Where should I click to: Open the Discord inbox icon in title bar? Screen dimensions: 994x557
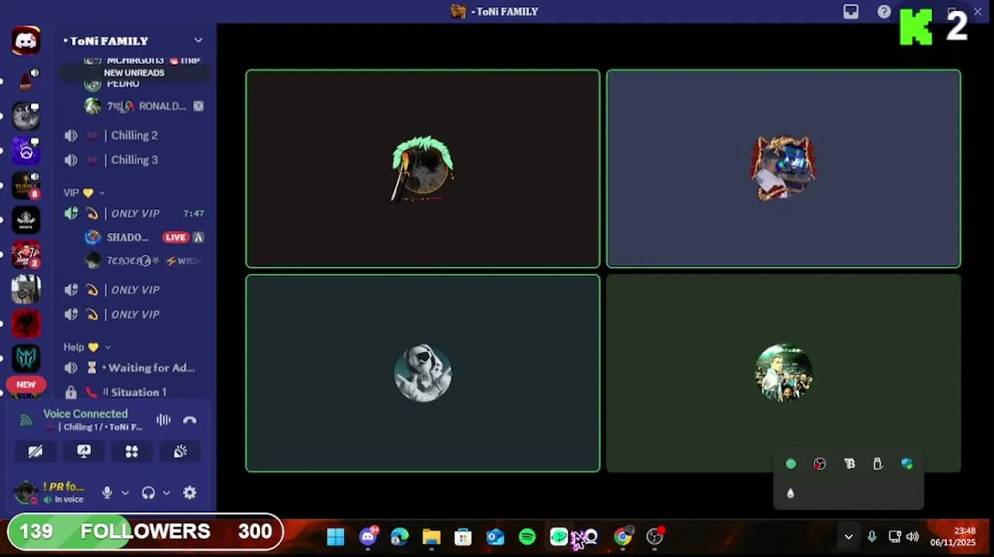click(x=851, y=12)
